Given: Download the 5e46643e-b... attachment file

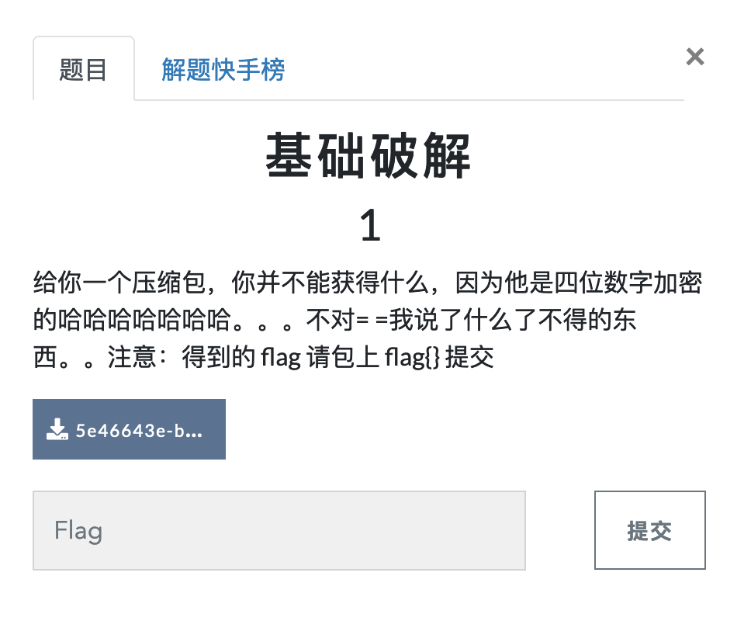Looking at the screenshot, I should pos(129,429).
